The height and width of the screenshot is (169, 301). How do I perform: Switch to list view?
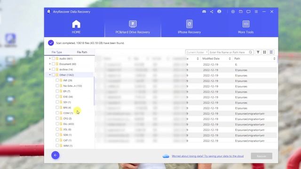[x=271, y=52]
